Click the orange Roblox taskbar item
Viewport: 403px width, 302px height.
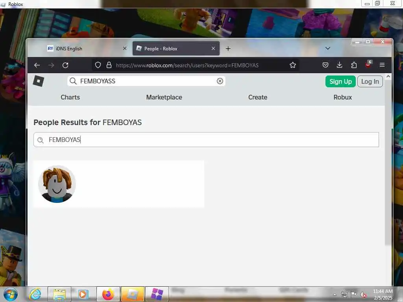(132, 294)
